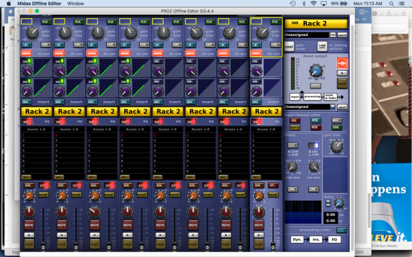Toggle the ST switch on second channel strip
The height and width of the screenshot is (257, 412).
click(x=77, y=186)
